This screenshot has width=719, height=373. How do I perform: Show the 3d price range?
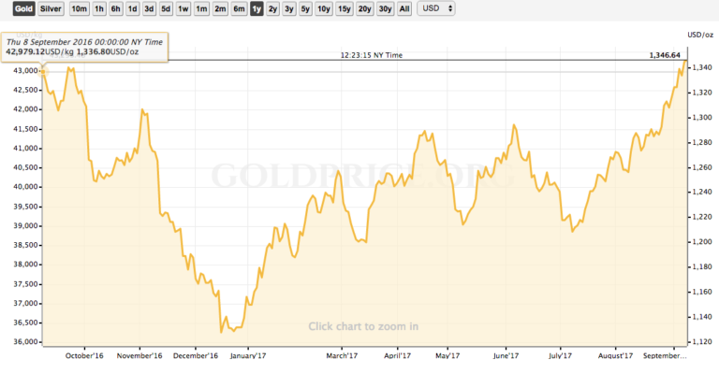149,8
